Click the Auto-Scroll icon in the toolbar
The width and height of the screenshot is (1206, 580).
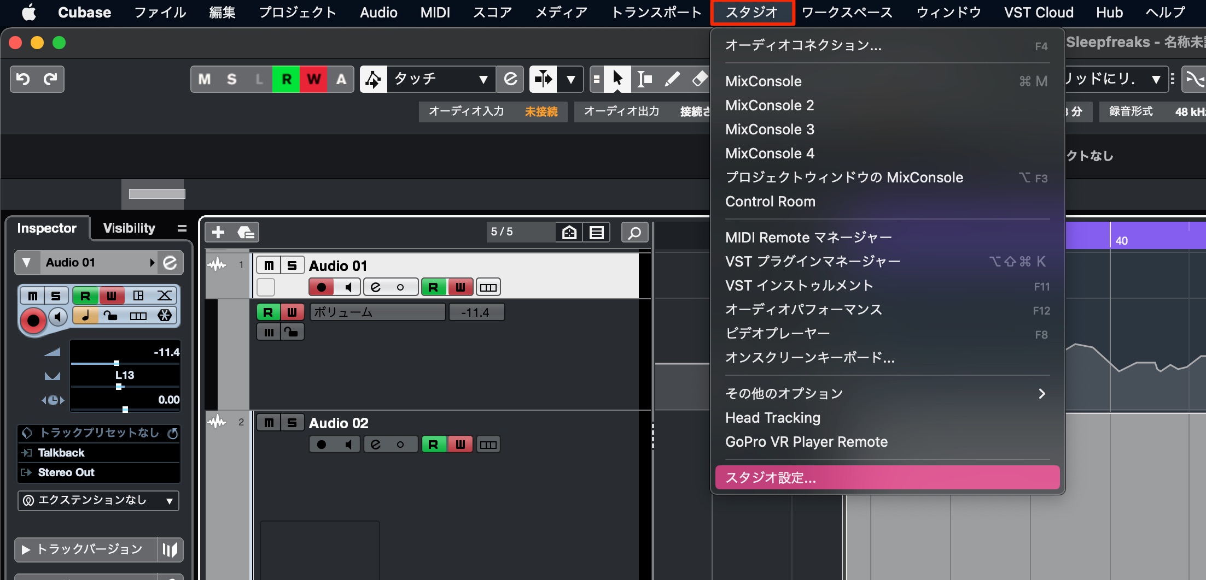(x=543, y=80)
